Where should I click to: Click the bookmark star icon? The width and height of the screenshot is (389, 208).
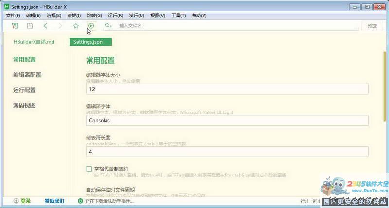76,26
